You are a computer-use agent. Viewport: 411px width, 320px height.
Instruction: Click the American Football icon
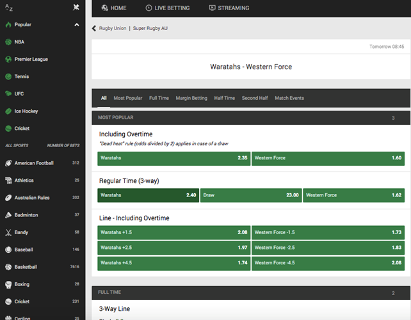(8, 163)
